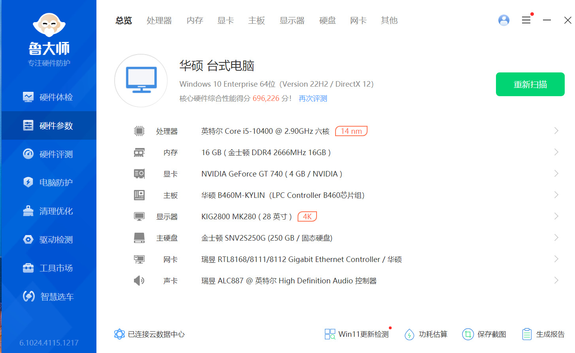The image size is (575, 353).
Task: Go to the 其他 tab
Action: [x=389, y=21]
